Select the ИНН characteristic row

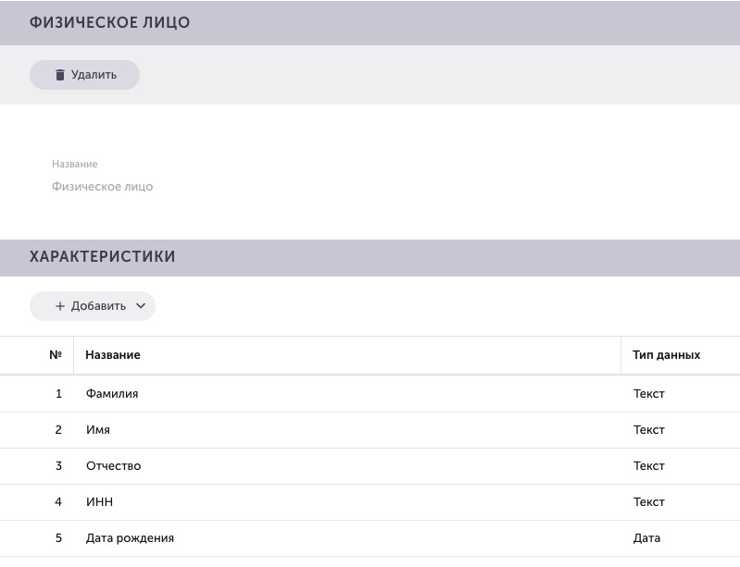[x=370, y=502]
